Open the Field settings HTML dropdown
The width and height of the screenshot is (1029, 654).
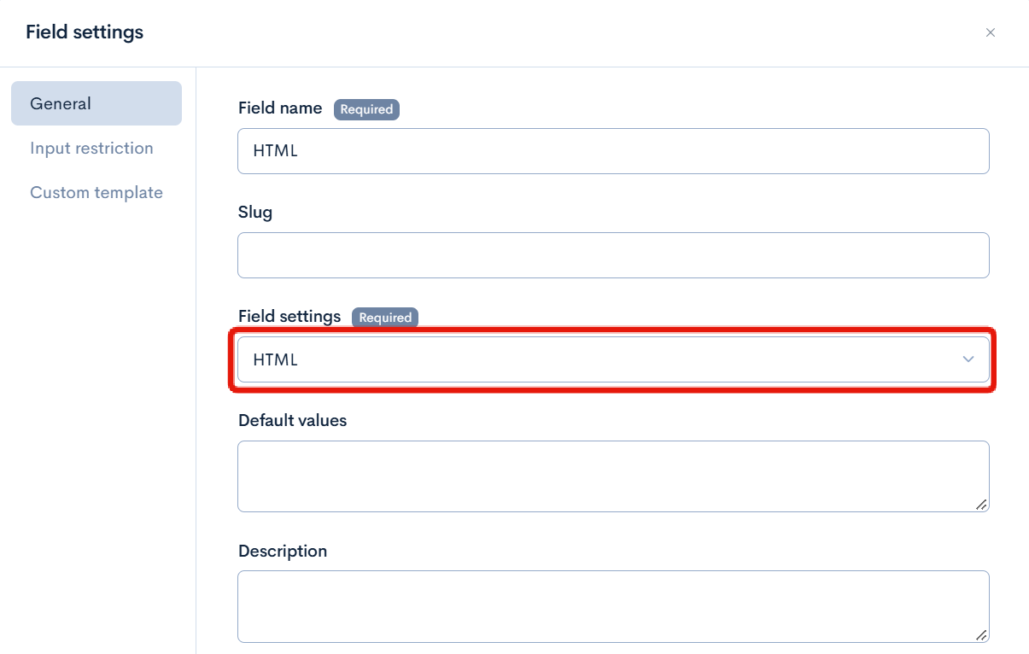(x=613, y=359)
